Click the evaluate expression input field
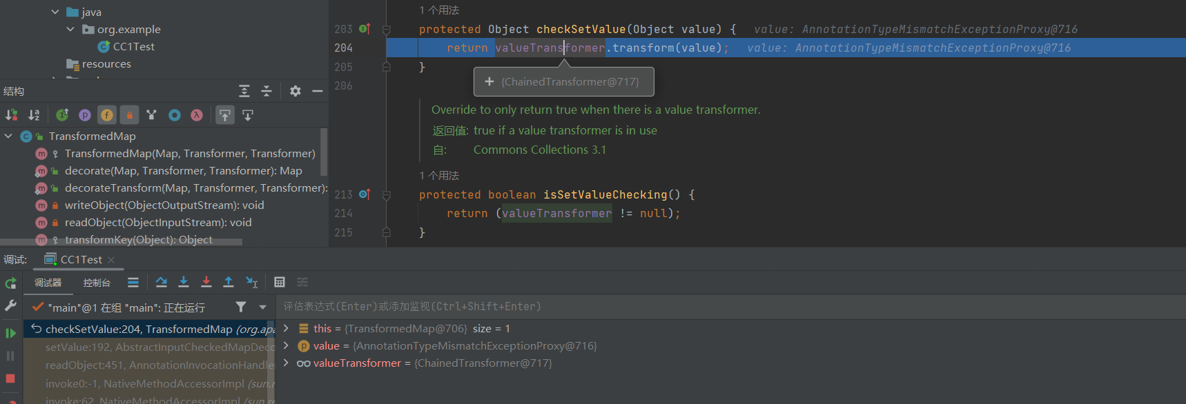This screenshot has width=1186, height=404. pos(690,307)
